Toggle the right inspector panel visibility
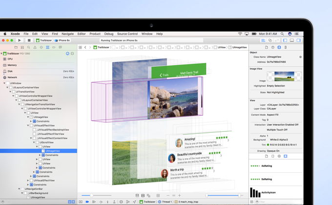Image resolution: width=332 pixels, height=205 pixels. 299,41
